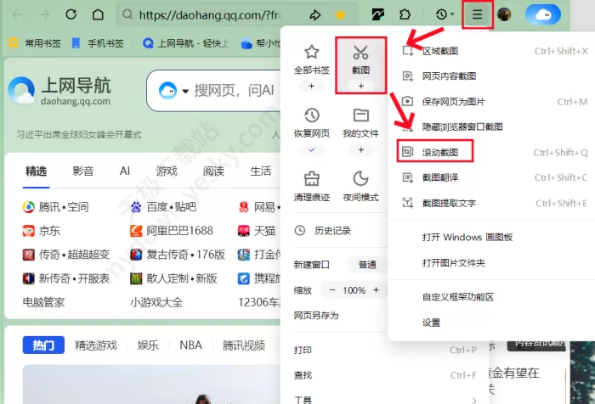
Task: Switch to 游戏 tab
Action: (x=167, y=171)
